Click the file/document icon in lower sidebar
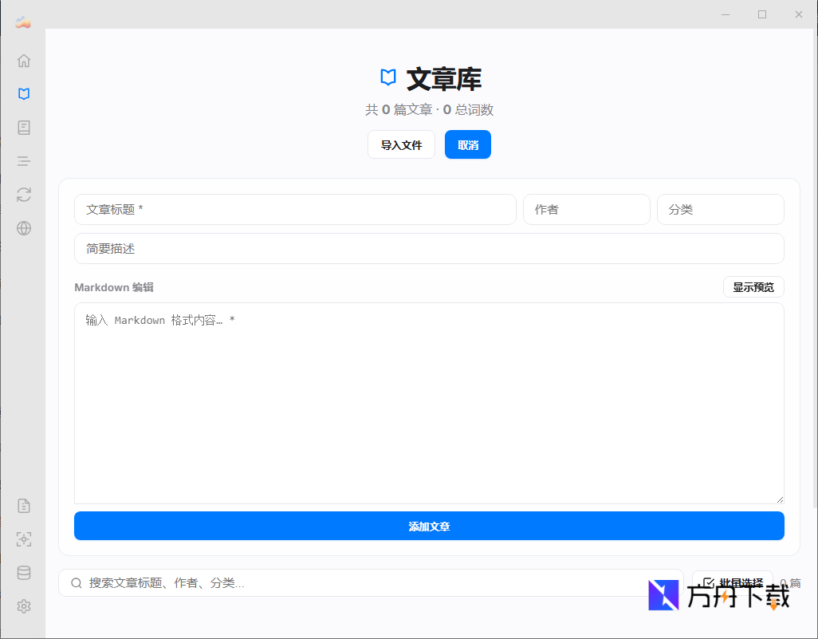The height and width of the screenshot is (639, 818). (x=23, y=505)
